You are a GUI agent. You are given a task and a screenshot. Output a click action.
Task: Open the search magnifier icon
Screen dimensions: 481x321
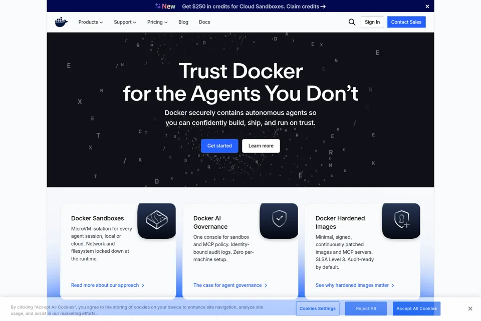(352, 22)
